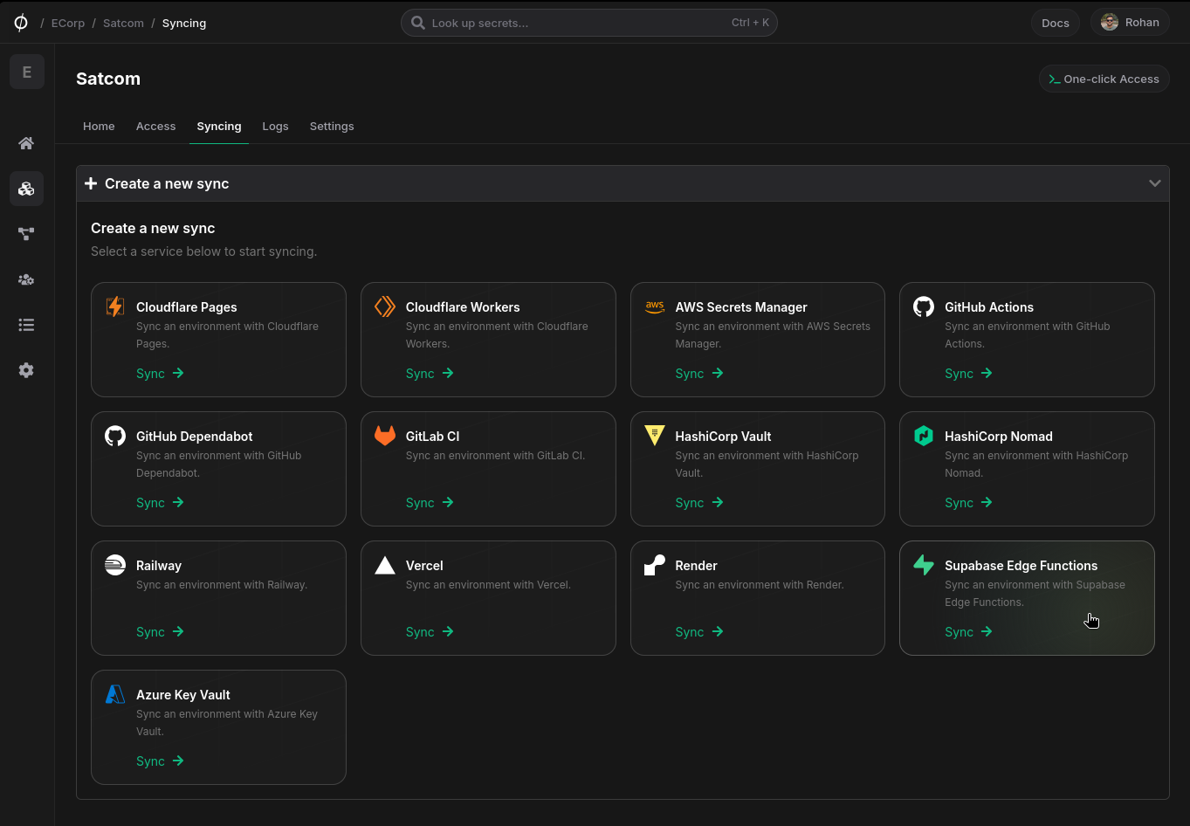Click the 'GitLab CI' card title
The height and width of the screenshot is (826, 1190).
[432, 437]
